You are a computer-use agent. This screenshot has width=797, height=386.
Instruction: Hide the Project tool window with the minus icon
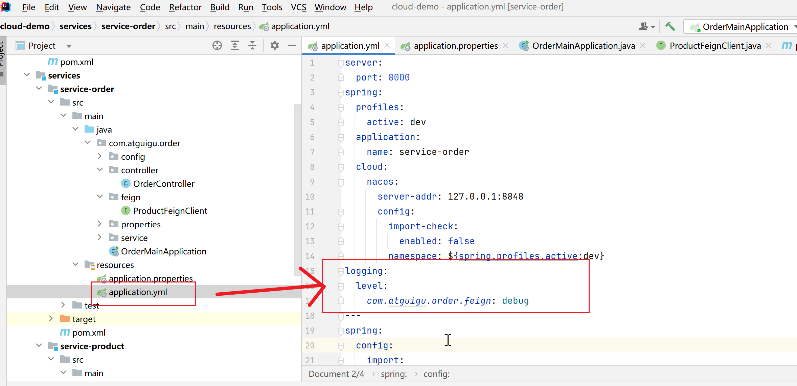292,45
